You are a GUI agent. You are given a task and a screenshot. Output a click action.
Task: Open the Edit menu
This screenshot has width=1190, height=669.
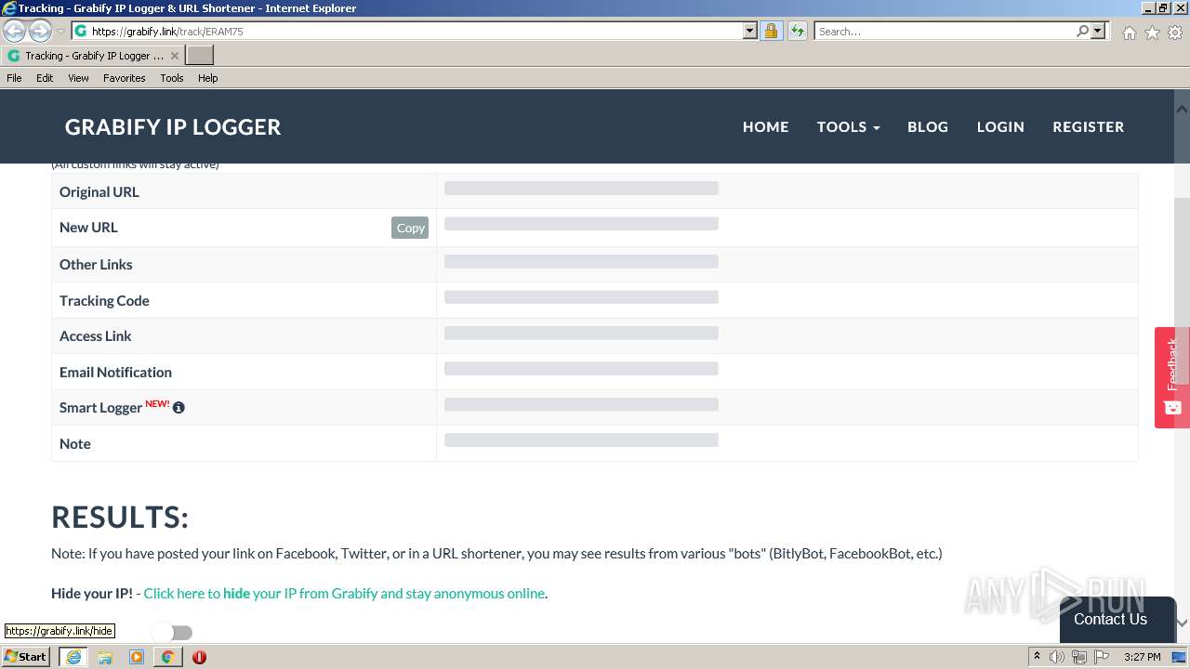tap(45, 78)
